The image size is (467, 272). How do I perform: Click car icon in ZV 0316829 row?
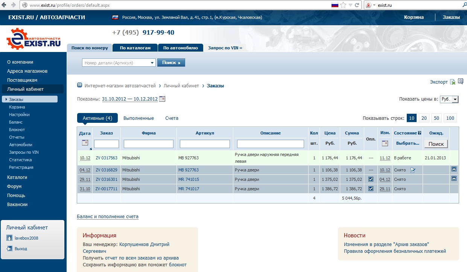coord(454,170)
